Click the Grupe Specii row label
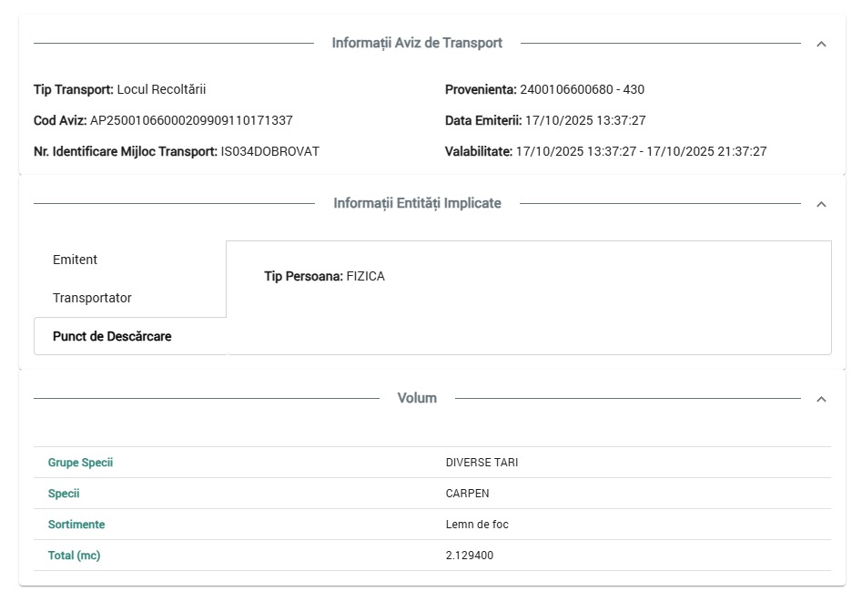 [80, 463]
